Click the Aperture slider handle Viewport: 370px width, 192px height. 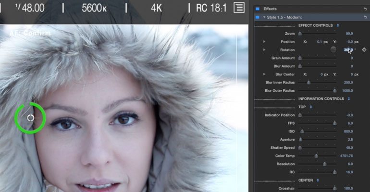click(x=300, y=140)
